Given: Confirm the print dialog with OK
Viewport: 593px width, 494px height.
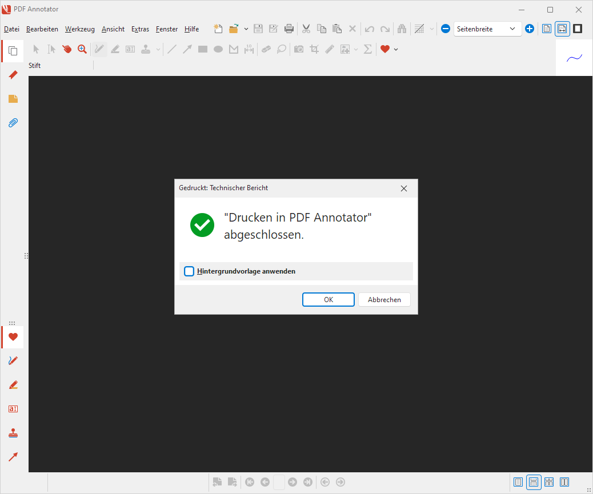Looking at the screenshot, I should click(x=328, y=299).
